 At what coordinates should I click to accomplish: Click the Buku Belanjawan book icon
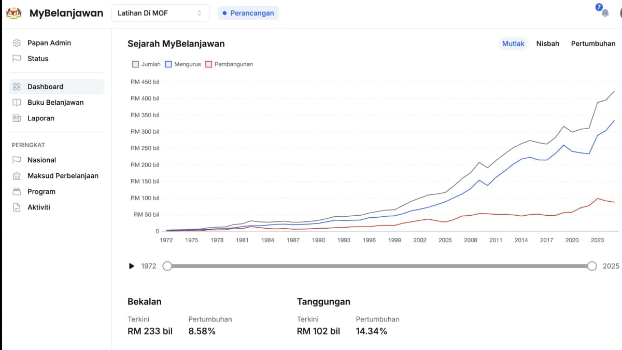tap(17, 103)
